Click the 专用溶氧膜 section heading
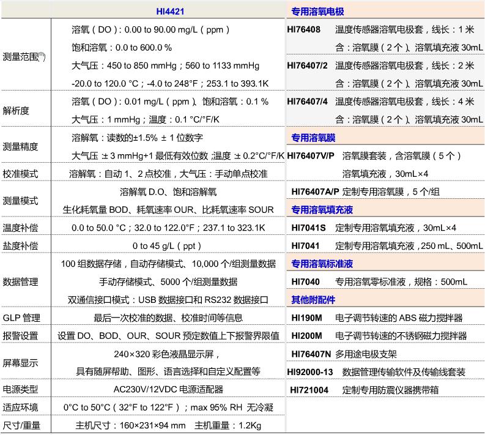The width and height of the screenshot is (485, 435). click(x=313, y=138)
